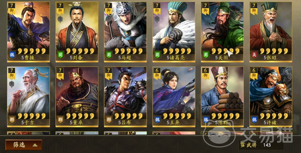Click the 群 faction badge on 吕布
Image resolution: width=301 pixels, height=153 pixels.
coord(109,120)
